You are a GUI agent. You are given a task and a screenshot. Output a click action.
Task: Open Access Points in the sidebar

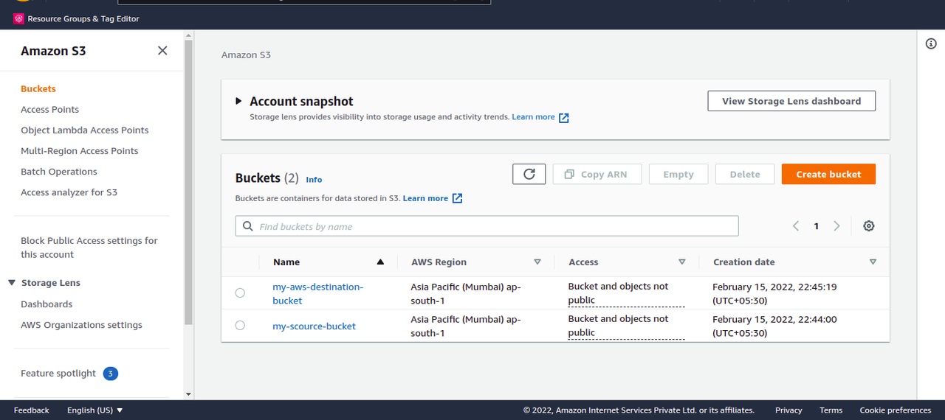click(49, 110)
